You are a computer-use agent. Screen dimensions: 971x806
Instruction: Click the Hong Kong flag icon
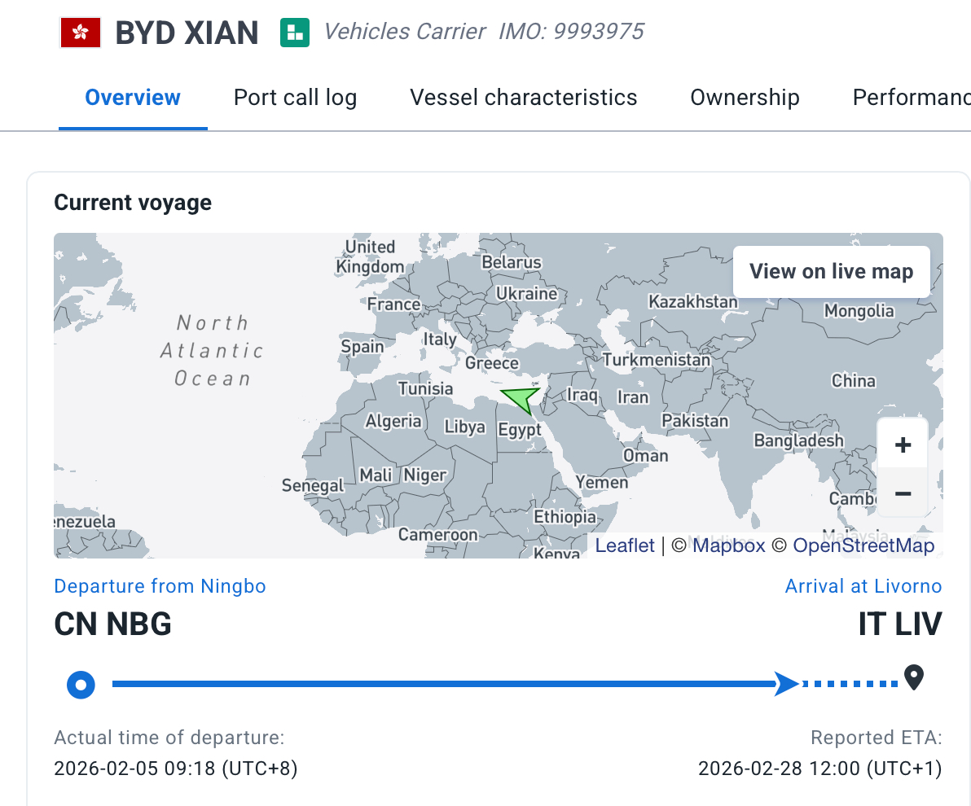(x=81, y=33)
